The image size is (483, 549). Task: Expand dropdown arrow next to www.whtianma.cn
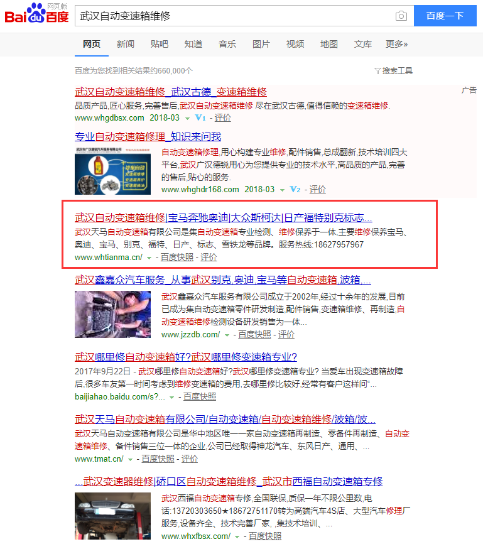click(x=149, y=258)
